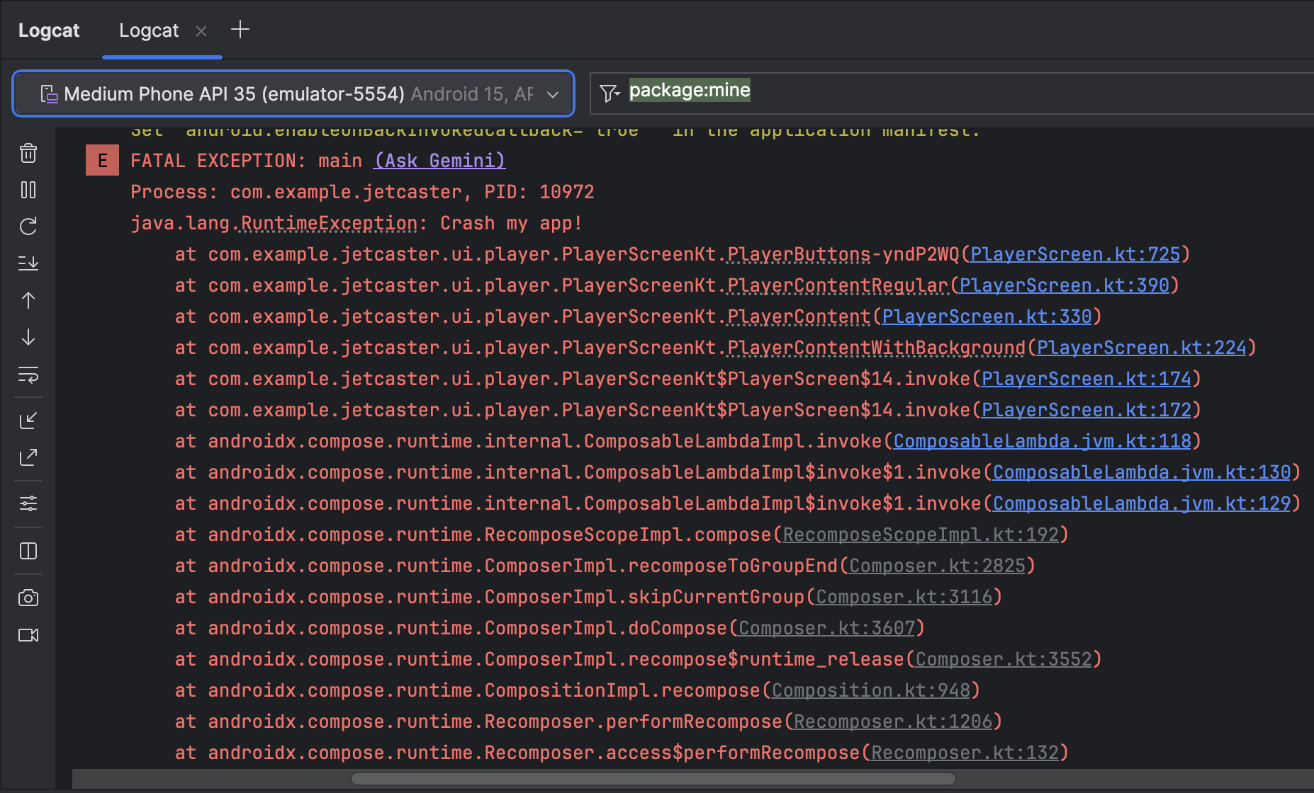Start screen recording with video icon

coord(28,635)
